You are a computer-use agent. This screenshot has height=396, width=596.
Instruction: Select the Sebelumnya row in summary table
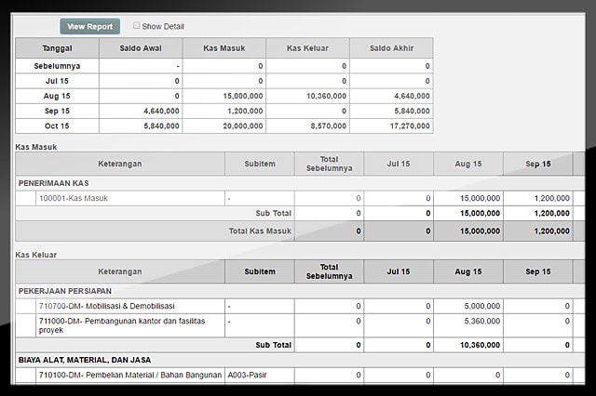coord(57,66)
